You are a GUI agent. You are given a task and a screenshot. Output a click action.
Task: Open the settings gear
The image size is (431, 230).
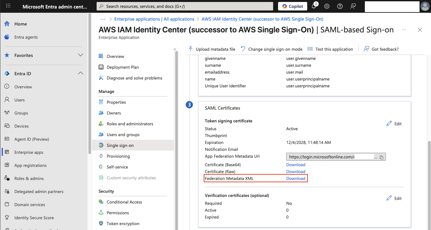coord(327,6)
